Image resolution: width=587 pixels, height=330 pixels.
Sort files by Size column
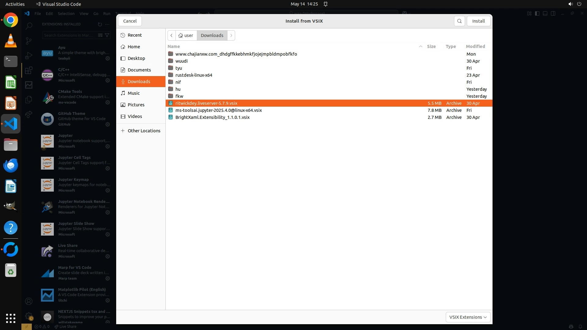(x=431, y=46)
